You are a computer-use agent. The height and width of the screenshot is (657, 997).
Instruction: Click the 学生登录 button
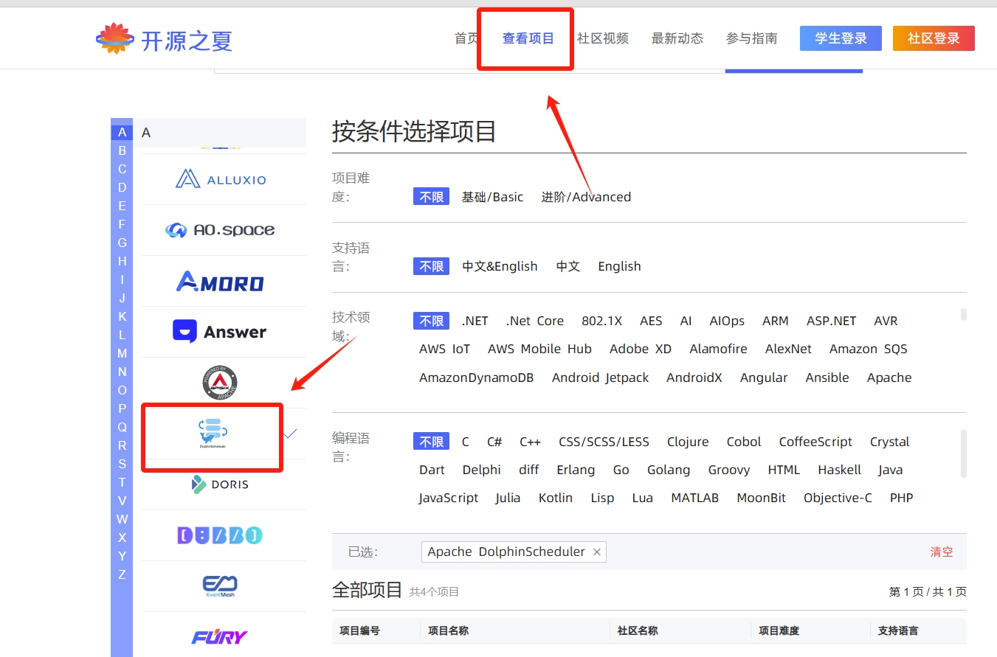point(841,38)
